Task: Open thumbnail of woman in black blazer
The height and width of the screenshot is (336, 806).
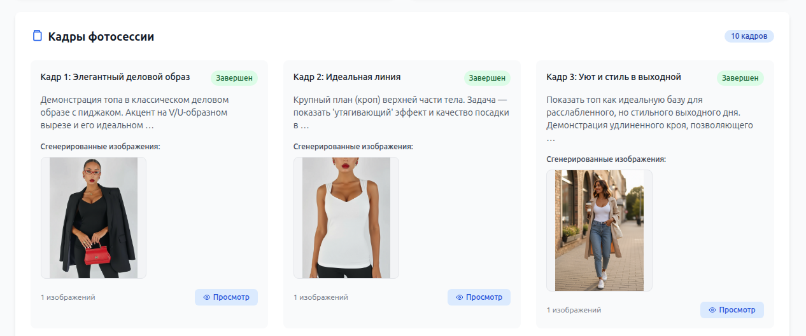Action: 94,218
